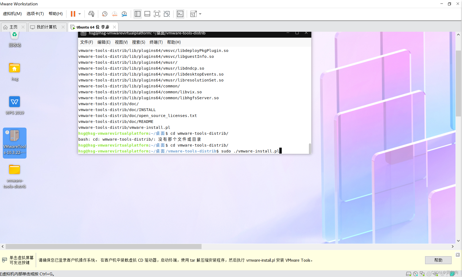Click the open_source_licenses.txt output line
Viewport: 462px width, 277px height.
[x=137, y=116]
